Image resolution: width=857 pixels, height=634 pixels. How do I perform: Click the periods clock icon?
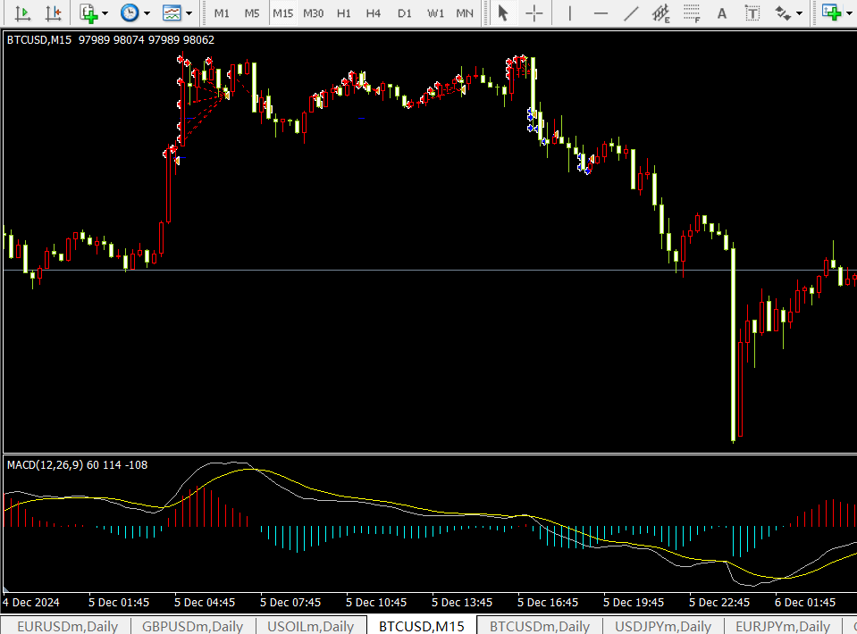click(x=130, y=13)
